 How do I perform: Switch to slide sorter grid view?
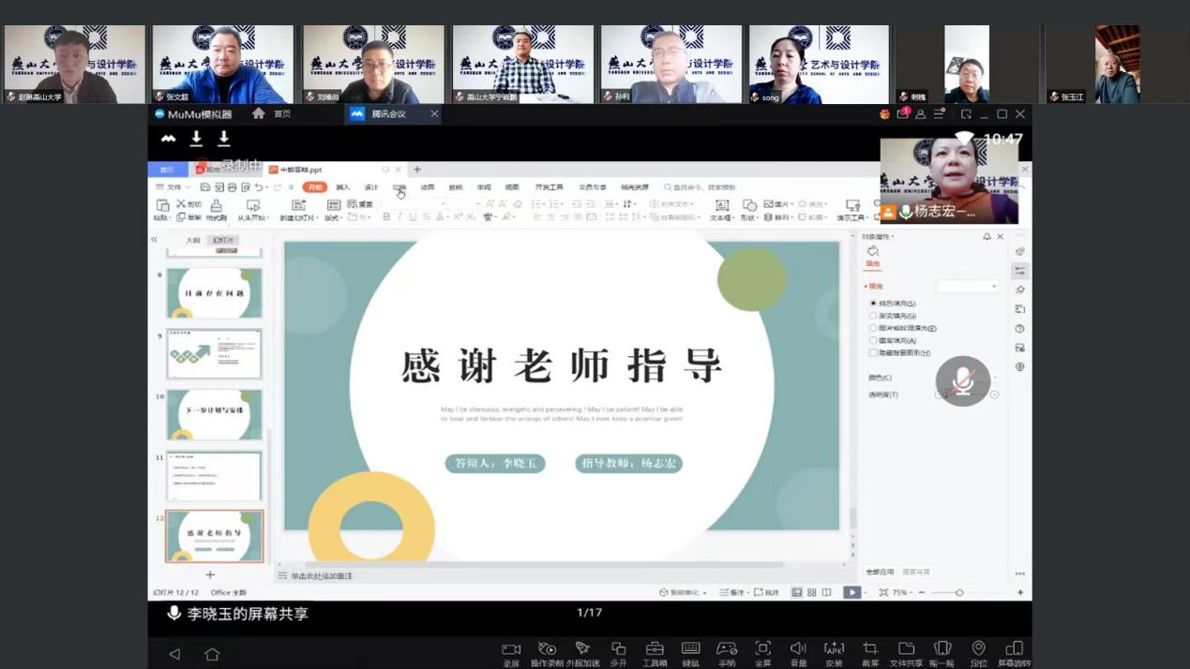[812, 592]
